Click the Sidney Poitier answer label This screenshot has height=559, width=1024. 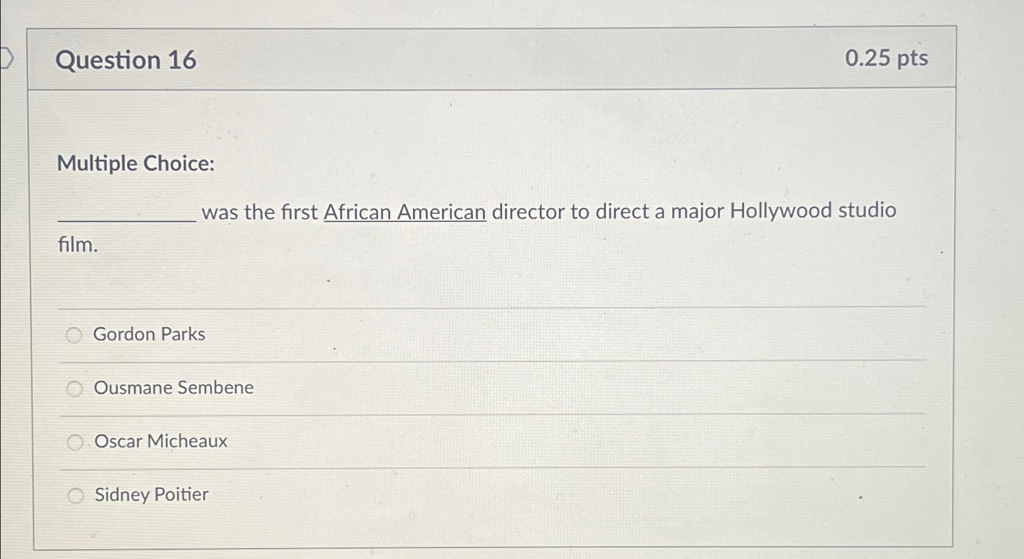click(x=150, y=495)
